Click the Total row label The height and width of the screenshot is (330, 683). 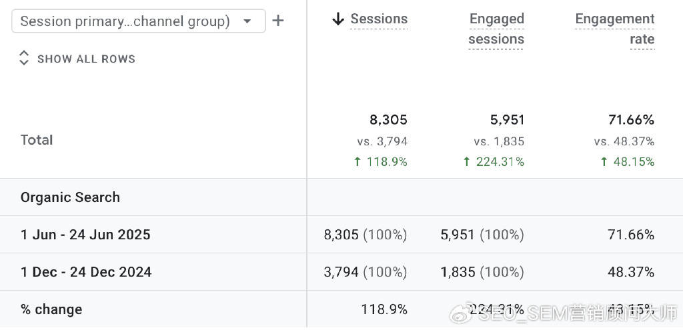pos(37,140)
